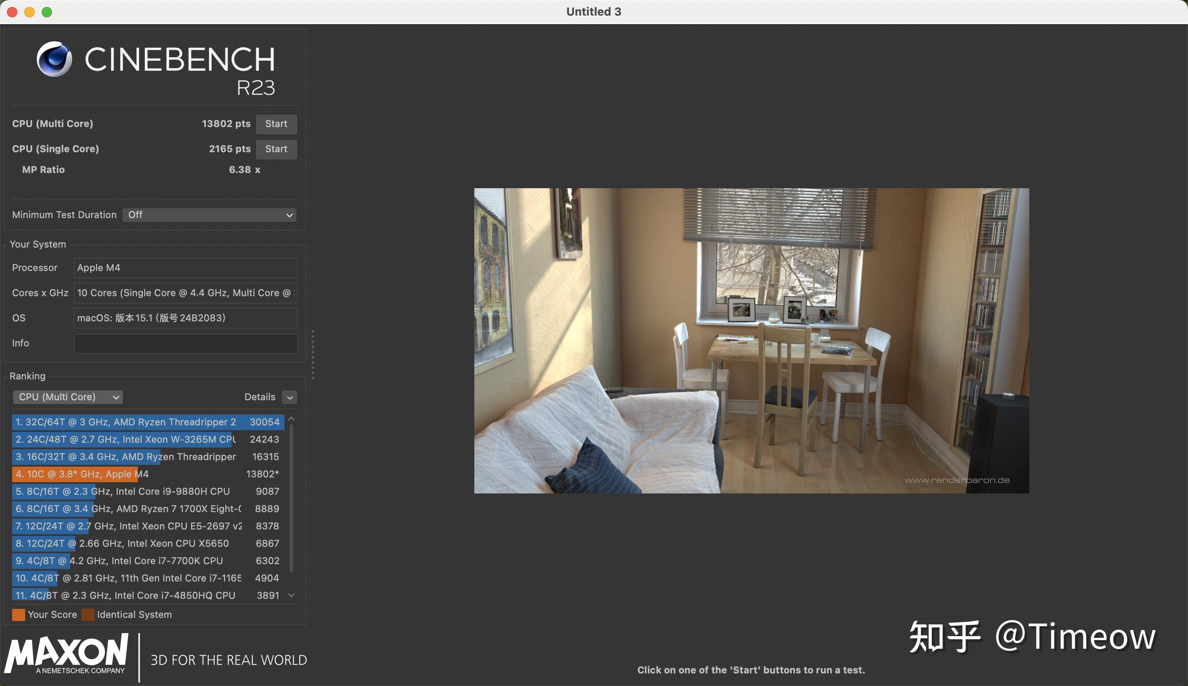Select the Apple M4 ranking row
This screenshot has height=686, width=1188.
click(x=148, y=474)
